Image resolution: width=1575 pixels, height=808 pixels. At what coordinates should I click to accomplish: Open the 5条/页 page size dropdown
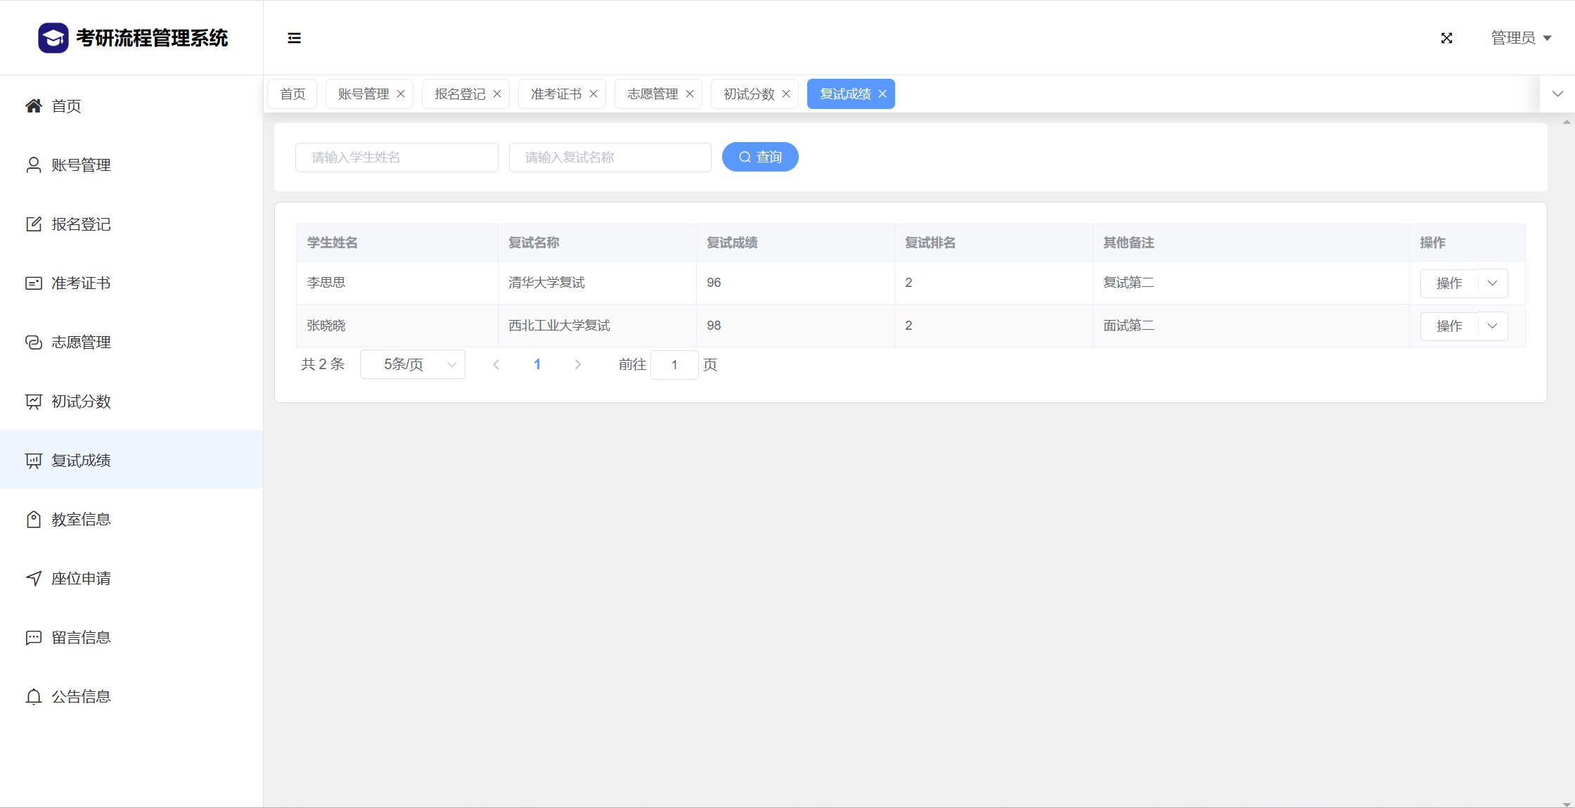pos(413,364)
